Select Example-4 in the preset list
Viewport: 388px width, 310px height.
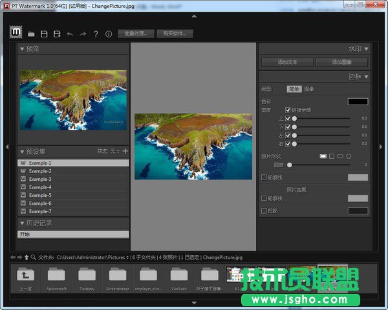pos(40,187)
